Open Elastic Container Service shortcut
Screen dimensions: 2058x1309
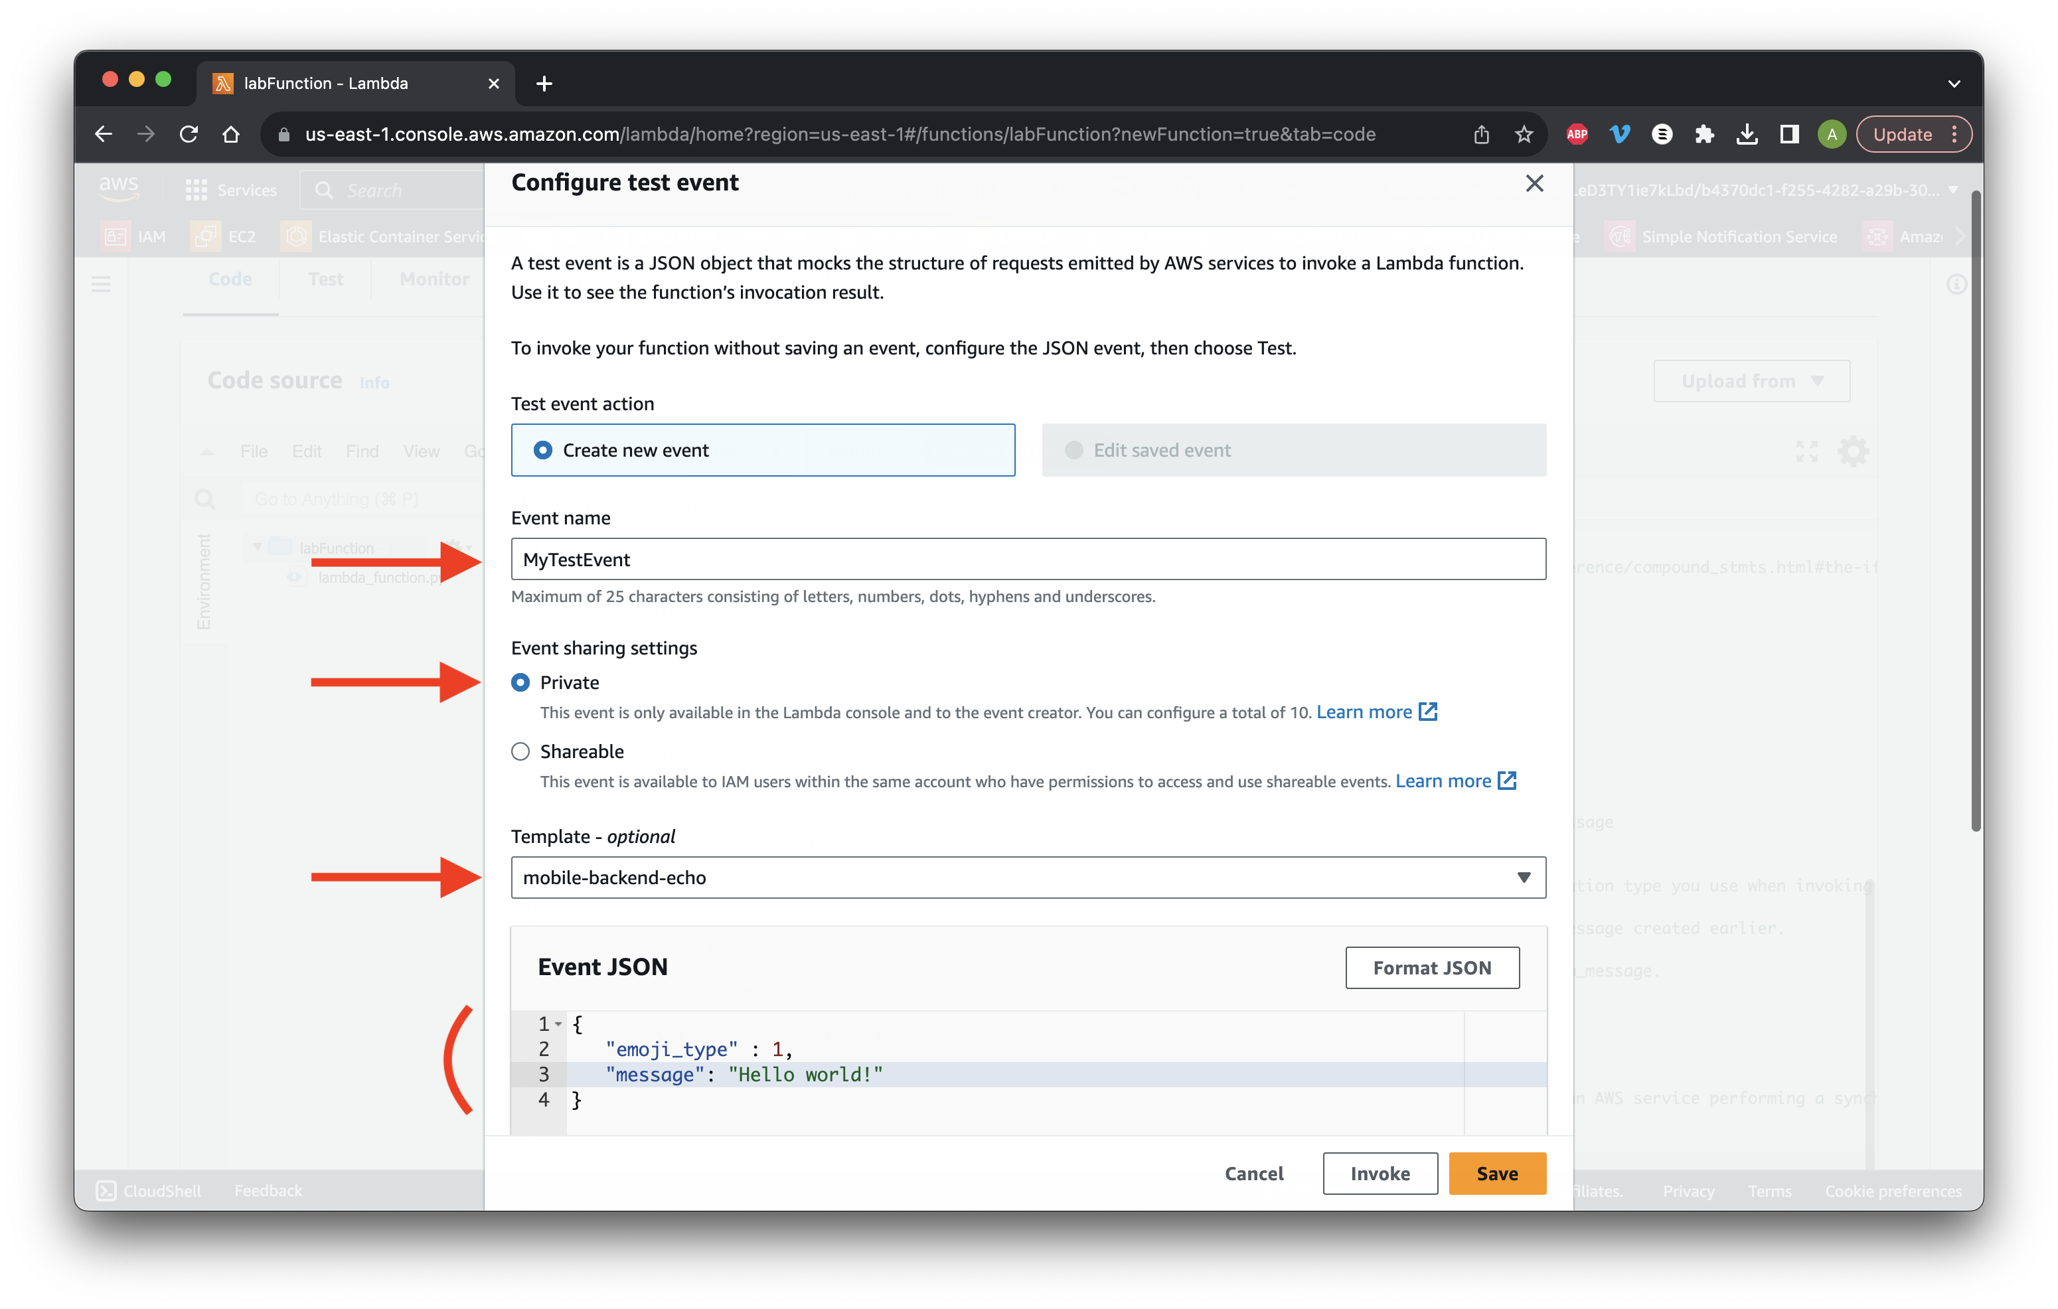(x=383, y=237)
